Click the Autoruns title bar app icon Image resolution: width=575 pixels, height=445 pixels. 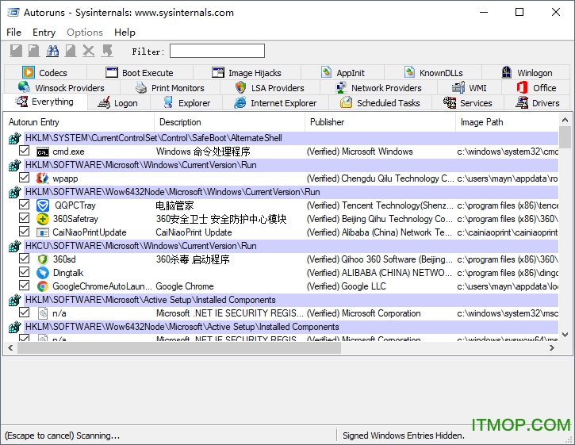(x=13, y=13)
